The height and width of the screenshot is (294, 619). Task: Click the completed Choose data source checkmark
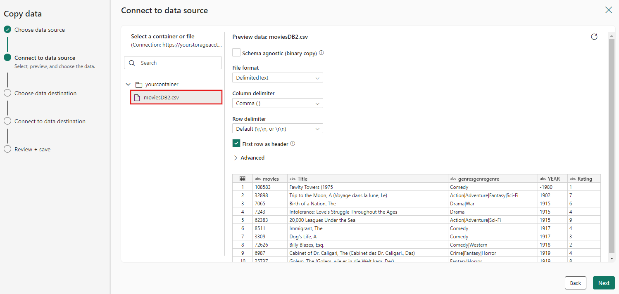click(7, 30)
